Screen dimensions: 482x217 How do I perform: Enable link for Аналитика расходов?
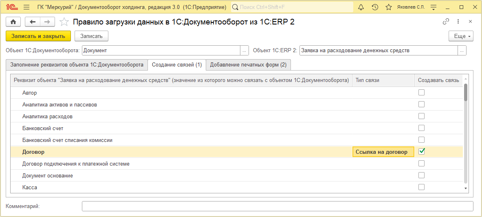[421, 116]
